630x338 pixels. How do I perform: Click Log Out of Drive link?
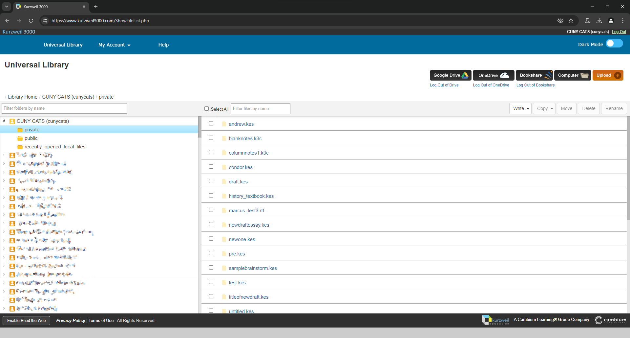pos(444,85)
